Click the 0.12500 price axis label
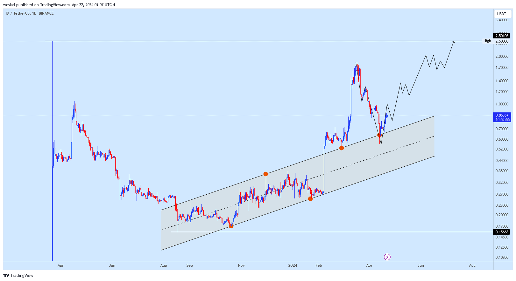The width and height of the screenshot is (516, 281). [502, 247]
